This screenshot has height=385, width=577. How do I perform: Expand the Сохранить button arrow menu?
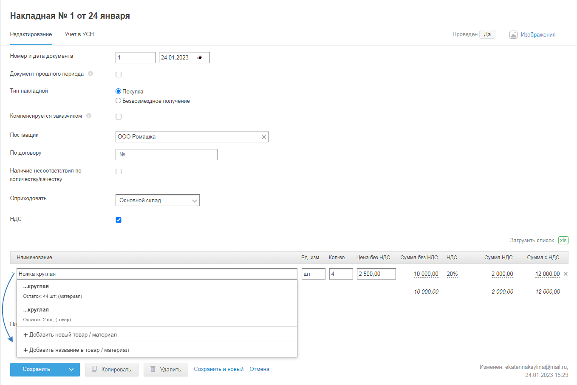[71, 369]
